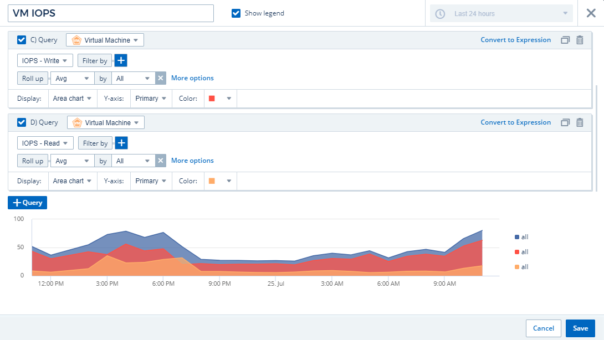Duplicate Query D using the copy icon
The image size is (604, 340).
[565, 122]
